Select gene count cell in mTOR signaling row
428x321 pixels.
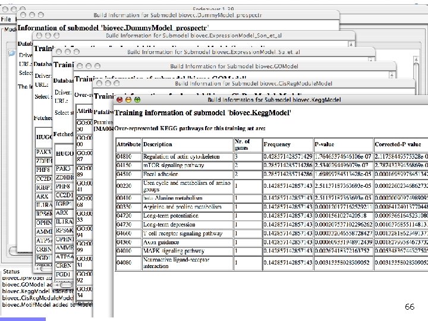coord(248,165)
